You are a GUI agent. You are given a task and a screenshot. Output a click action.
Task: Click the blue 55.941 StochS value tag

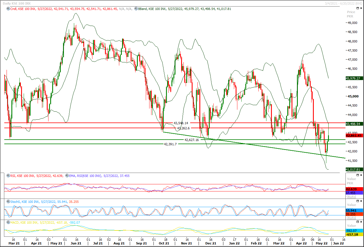pos(354,211)
